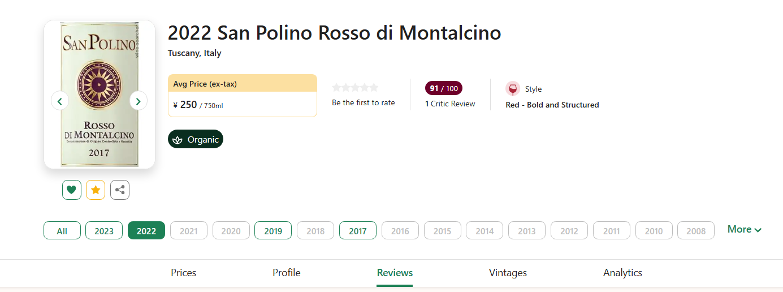Rate the wine using the star rating

click(x=355, y=88)
